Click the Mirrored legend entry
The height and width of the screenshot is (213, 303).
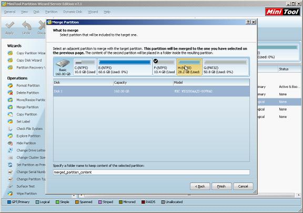click(x=127, y=202)
